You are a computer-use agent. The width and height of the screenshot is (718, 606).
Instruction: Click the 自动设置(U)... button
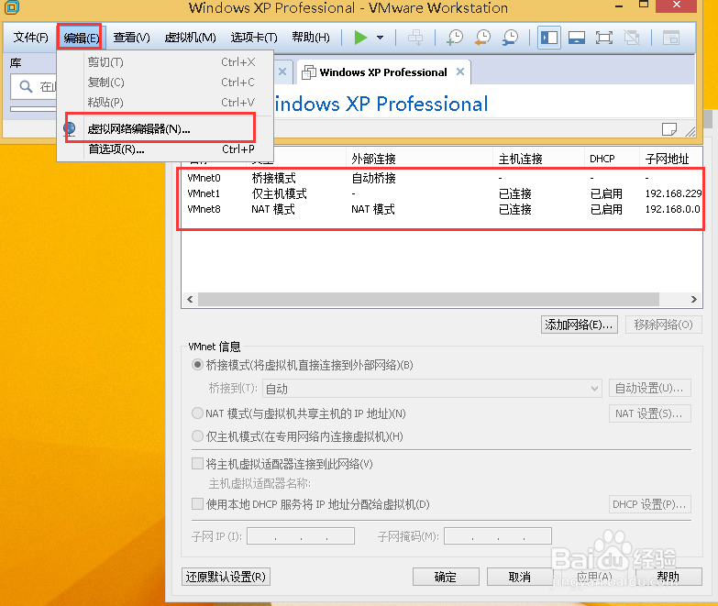[x=650, y=388]
